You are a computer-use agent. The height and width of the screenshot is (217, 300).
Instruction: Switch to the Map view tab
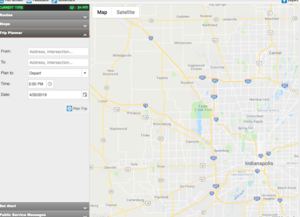[x=102, y=12]
